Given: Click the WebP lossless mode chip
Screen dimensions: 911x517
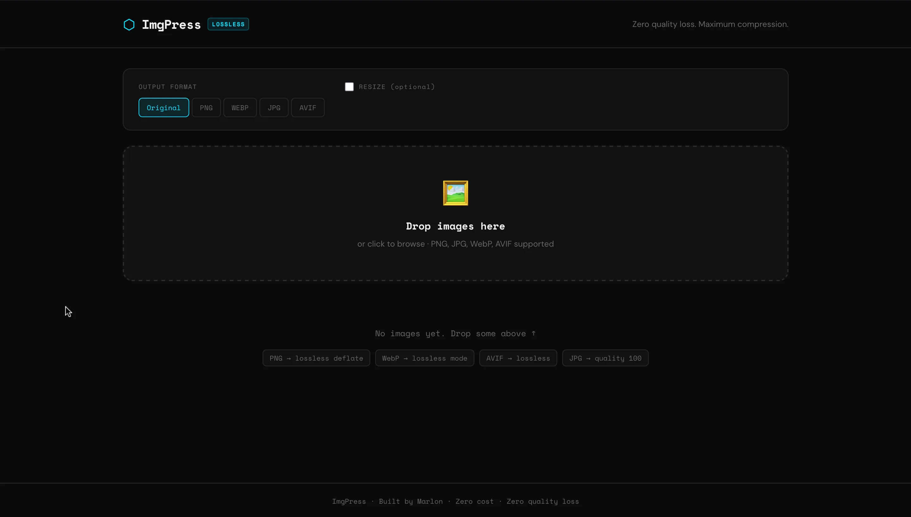Looking at the screenshot, I should point(424,358).
